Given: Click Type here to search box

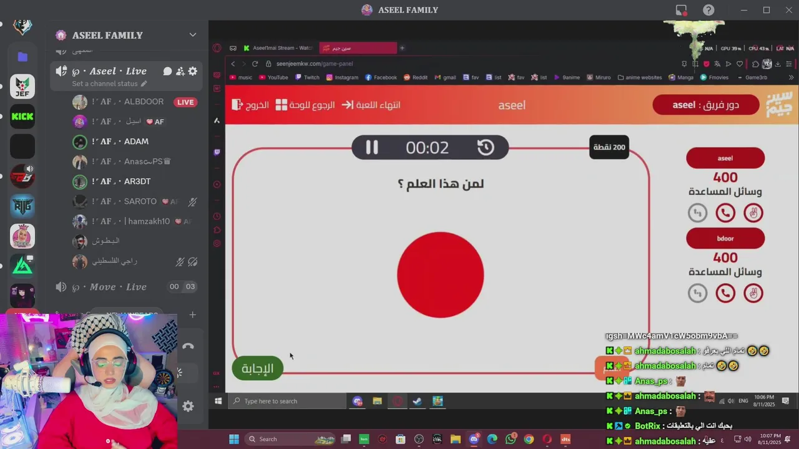Looking at the screenshot, I should [287, 401].
